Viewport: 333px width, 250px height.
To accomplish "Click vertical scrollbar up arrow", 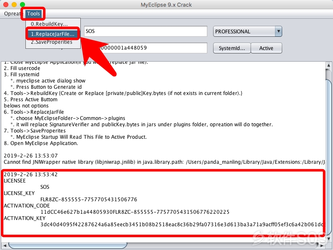I will coord(328,65).
